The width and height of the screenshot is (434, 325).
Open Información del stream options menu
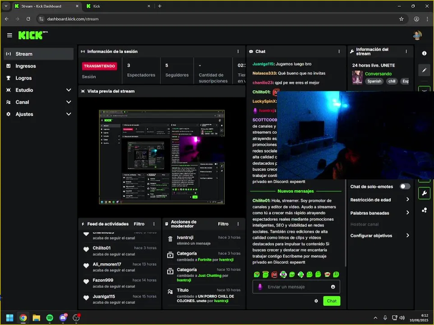406,51
